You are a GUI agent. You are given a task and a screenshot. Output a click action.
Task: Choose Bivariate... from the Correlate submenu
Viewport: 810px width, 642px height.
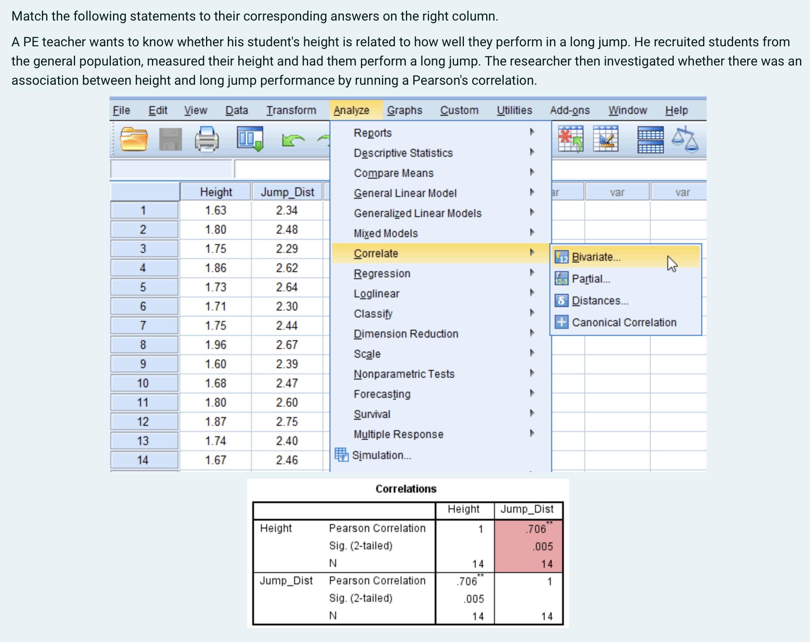click(x=626, y=257)
